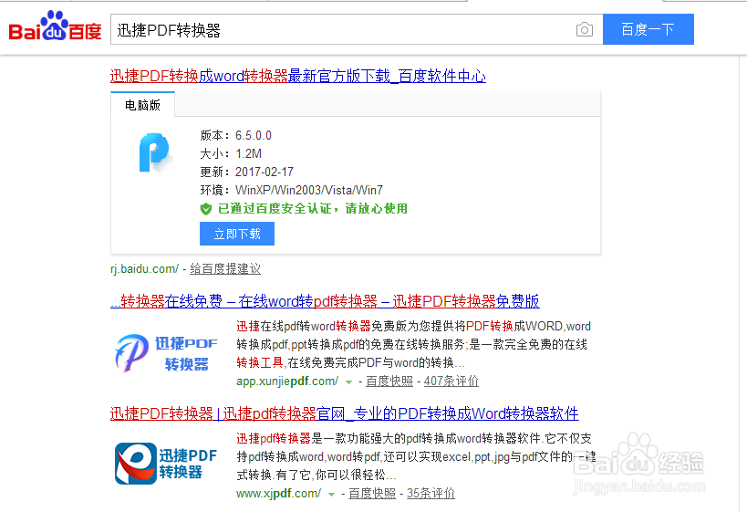
Task: Click the 迅捷在线pdf转word转换器免费版 description text
Action: [413, 345]
